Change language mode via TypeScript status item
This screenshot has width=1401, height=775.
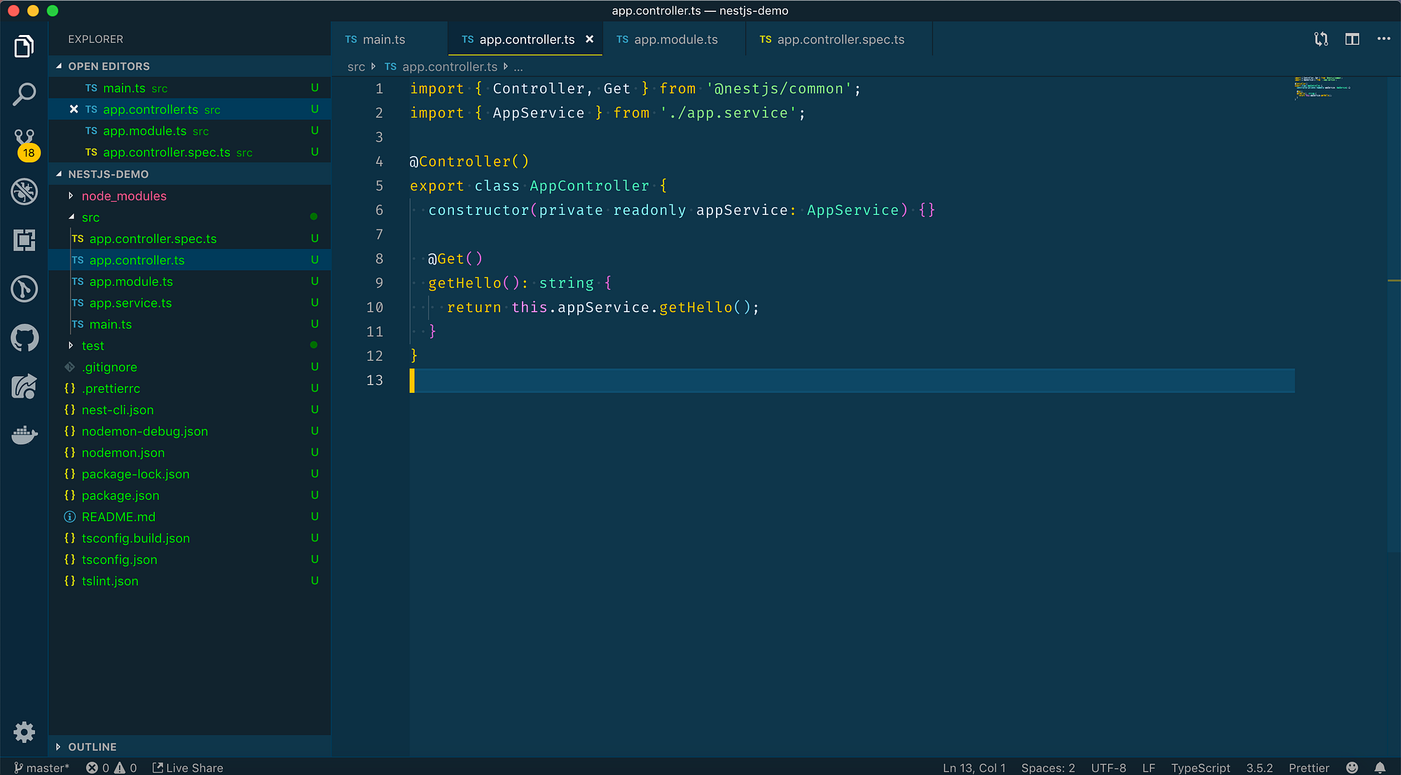(x=1200, y=767)
